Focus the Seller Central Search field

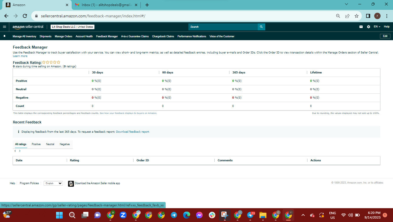[223, 27]
